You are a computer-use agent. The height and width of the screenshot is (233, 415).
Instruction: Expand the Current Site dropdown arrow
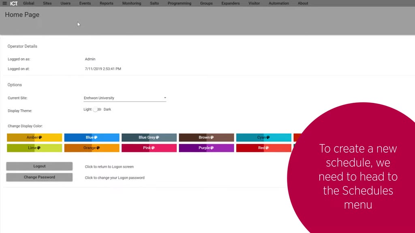coord(165,98)
